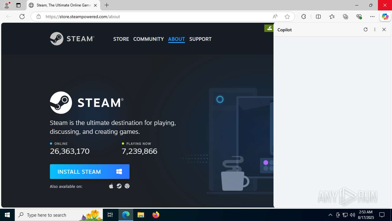Toggle the Copilot sidebar button
Viewport: 392px width, 221px height.
pyautogui.click(x=385, y=17)
